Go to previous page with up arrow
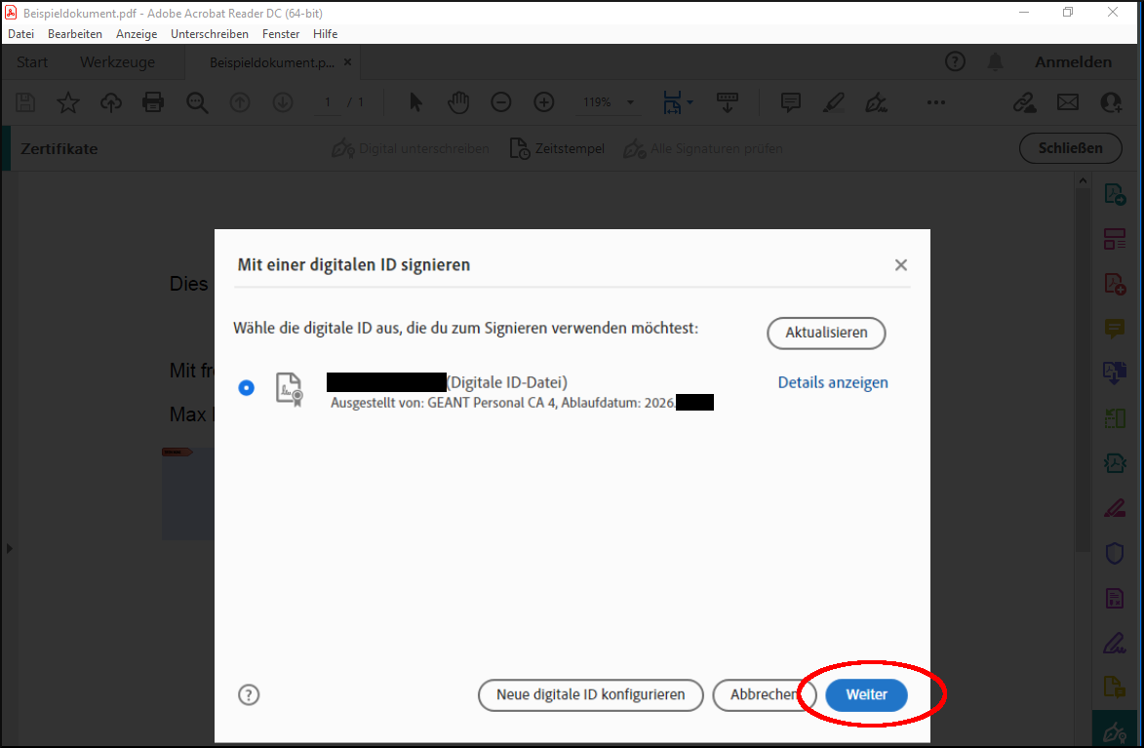Viewport: 1144px width, 748px height. click(x=240, y=103)
